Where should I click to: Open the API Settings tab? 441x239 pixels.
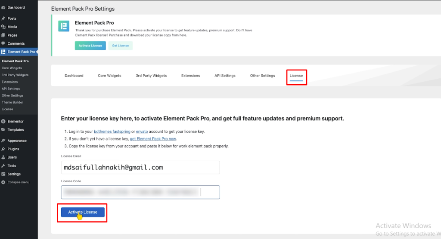click(x=225, y=76)
